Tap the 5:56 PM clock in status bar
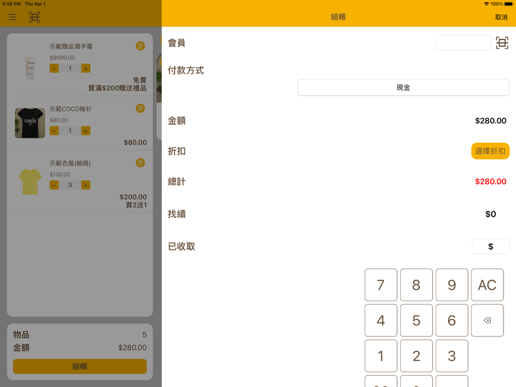The height and width of the screenshot is (387, 516). 11,4
